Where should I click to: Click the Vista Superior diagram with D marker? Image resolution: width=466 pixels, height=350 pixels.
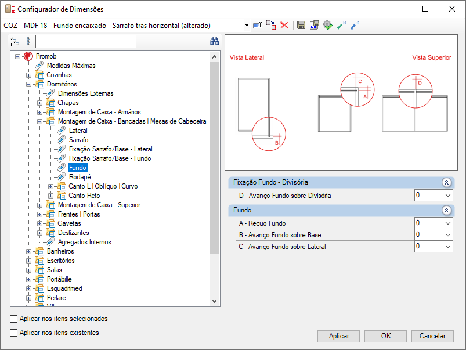tap(415, 103)
